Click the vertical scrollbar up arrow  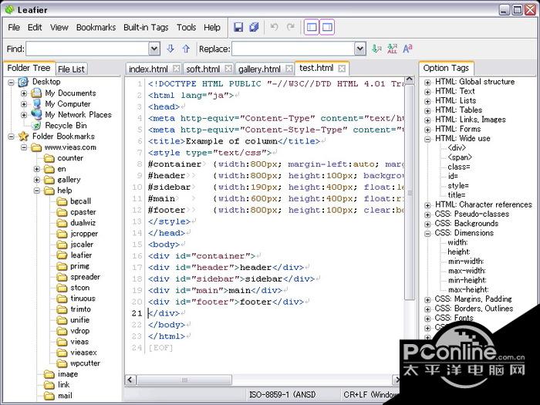[410, 80]
